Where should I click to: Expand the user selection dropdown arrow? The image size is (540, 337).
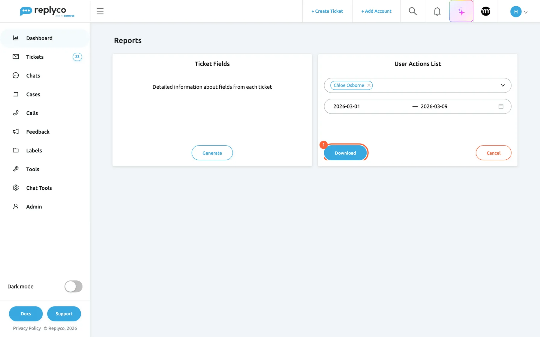coord(502,85)
